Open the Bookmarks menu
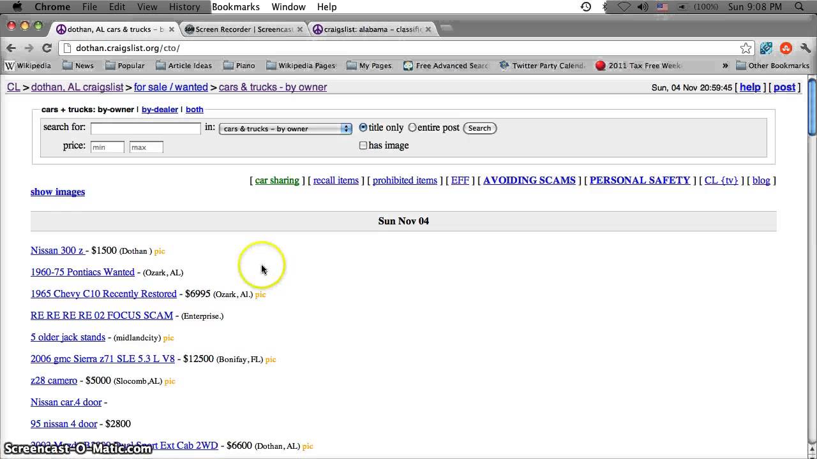Viewport: 817px width, 459px height. pos(236,7)
